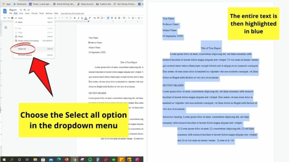Choose Undo in Edit dropdown
The height and width of the screenshot is (162, 289).
tap(34, 18)
